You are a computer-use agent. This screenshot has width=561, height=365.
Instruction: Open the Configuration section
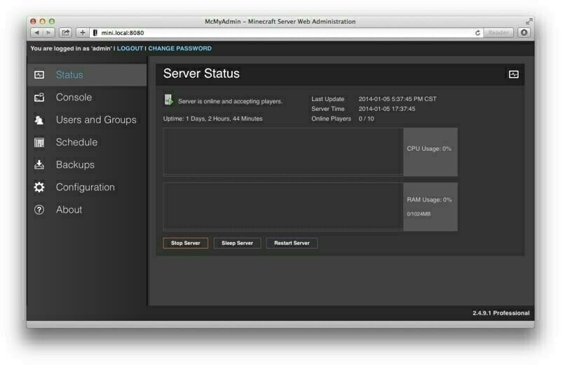click(x=86, y=187)
